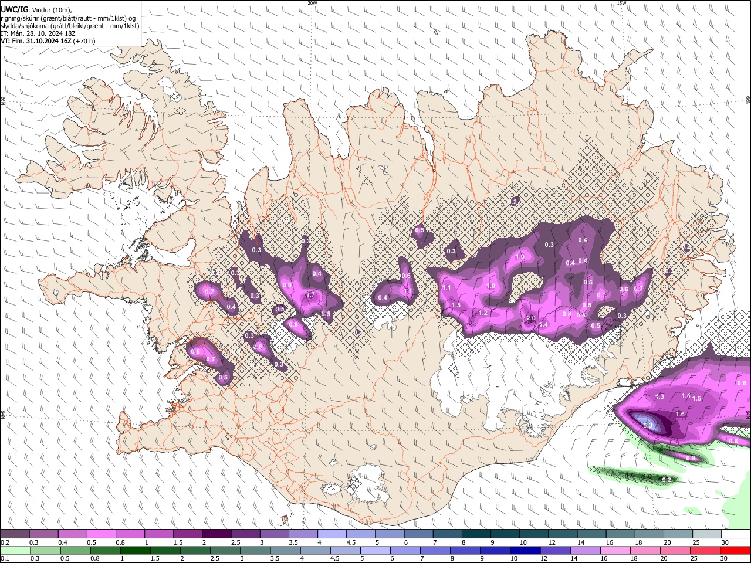This screenshot has height=563, width=751.
Task: Select the '30' label under upper legend row
Action: pyautogui.click(x=725, y=542)
